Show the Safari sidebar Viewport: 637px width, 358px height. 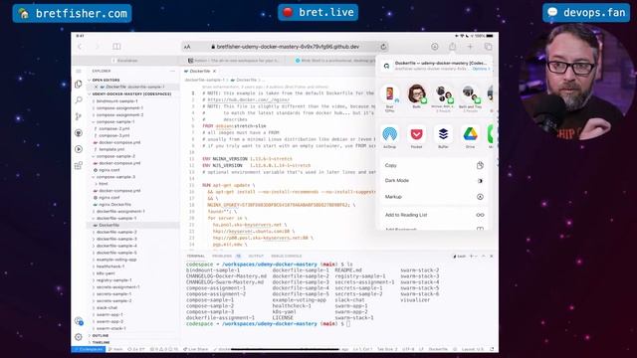pos(116,47)
